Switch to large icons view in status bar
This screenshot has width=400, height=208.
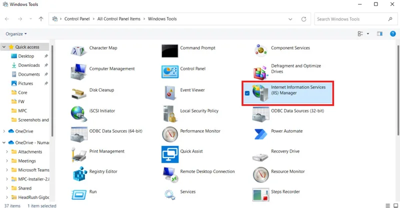[x=395, y=206]
